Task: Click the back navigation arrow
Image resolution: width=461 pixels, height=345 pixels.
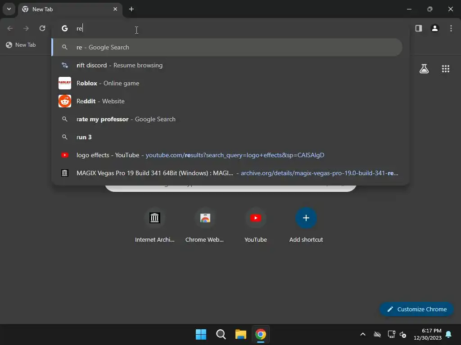Action: 10,28
